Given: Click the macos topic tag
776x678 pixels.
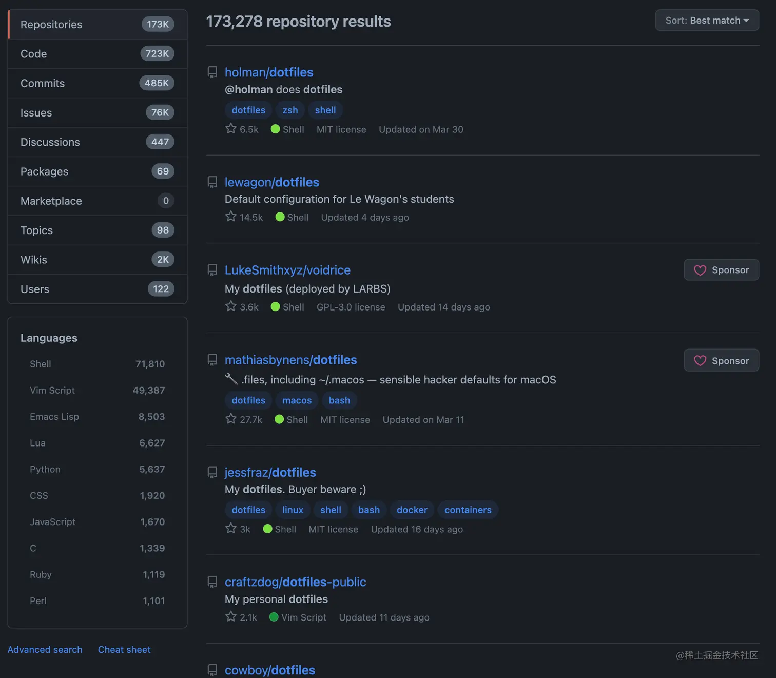Looking at the screenshot, I should coord(297,400).
